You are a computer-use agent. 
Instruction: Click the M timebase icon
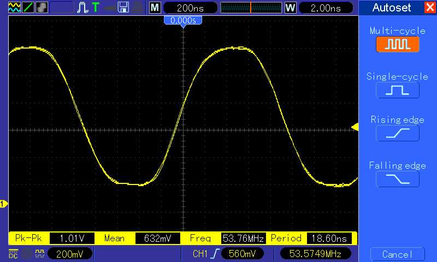[155, 8]
